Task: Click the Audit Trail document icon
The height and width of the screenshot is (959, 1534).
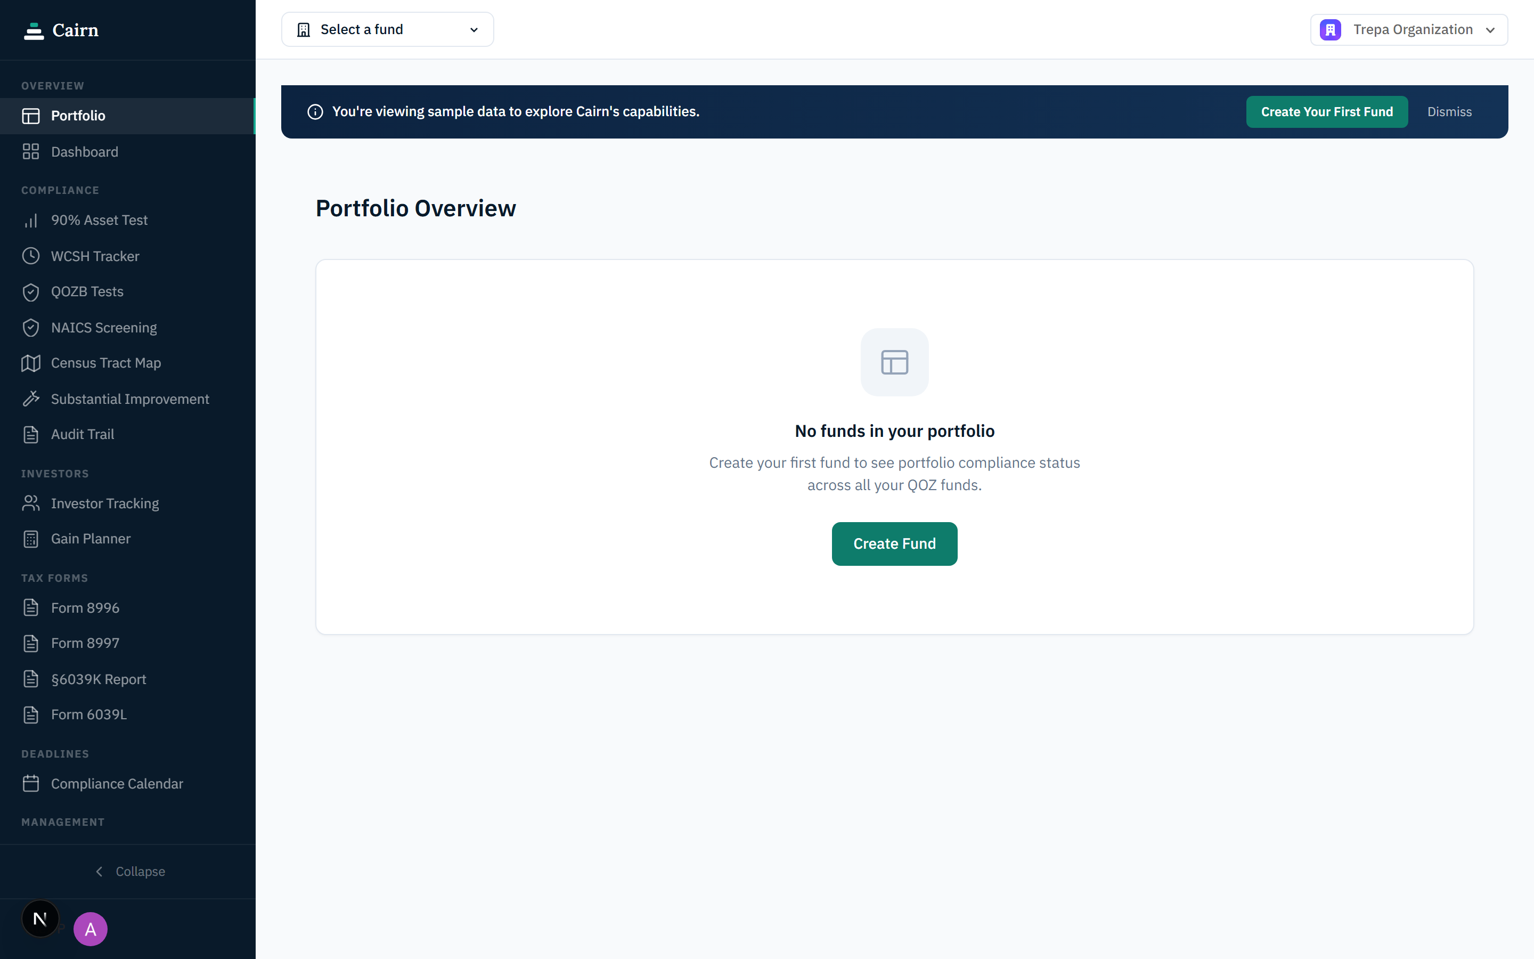Action: click(x=30, y=434)
